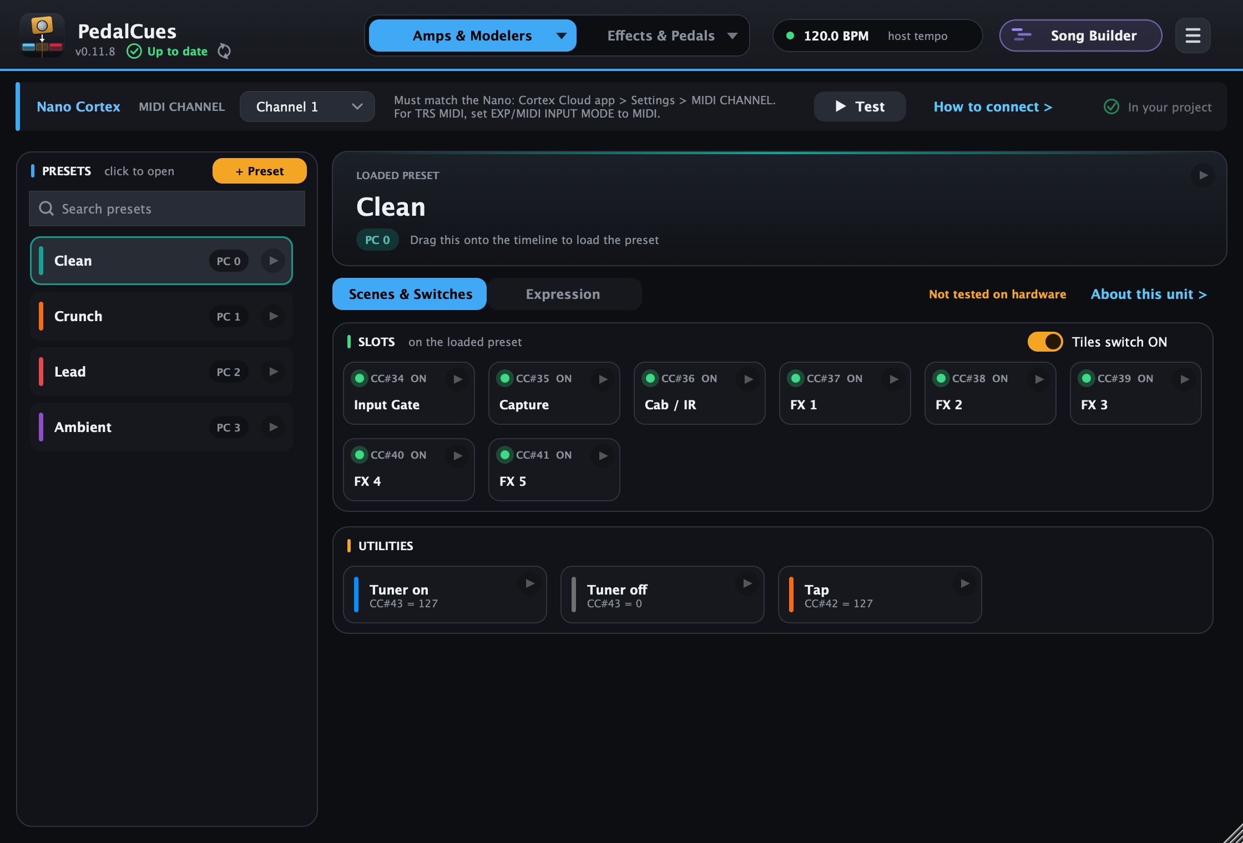The image size is (1243, 843).
Task: Open the Amps & Modelers dropdown
Action: pyautogui.click(x=473, y=35)
